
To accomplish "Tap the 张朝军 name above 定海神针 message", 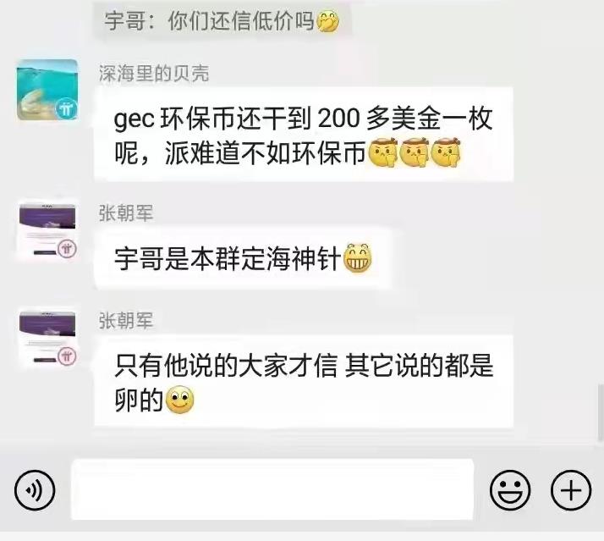I will coord(126,213).
